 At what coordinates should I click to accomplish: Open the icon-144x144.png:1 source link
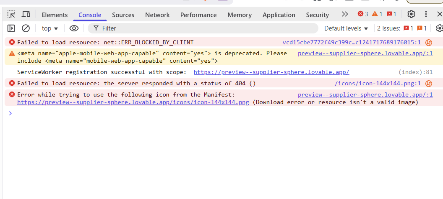coord(377,84)
